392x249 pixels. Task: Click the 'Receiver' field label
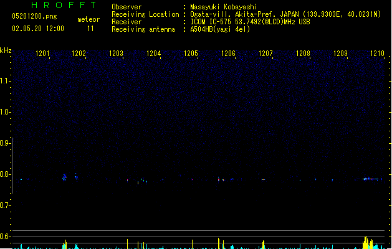tap(127, 22)
